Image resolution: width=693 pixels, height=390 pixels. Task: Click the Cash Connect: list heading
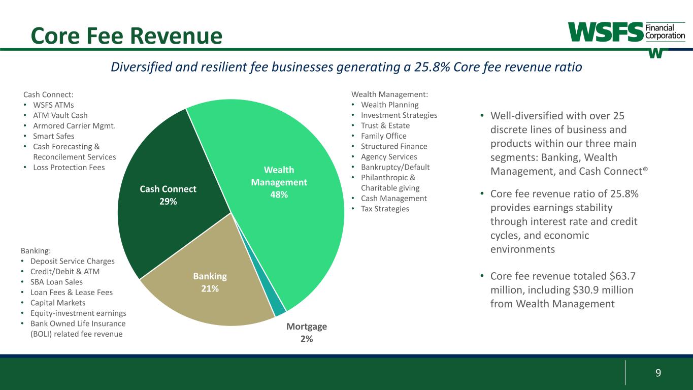click(x=49, y=94)
